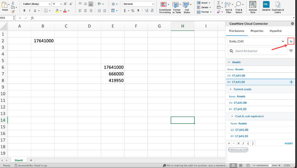Screen dimensions: 297x168
Task: Open Cell Styles gallery
Action: point(187,8)
